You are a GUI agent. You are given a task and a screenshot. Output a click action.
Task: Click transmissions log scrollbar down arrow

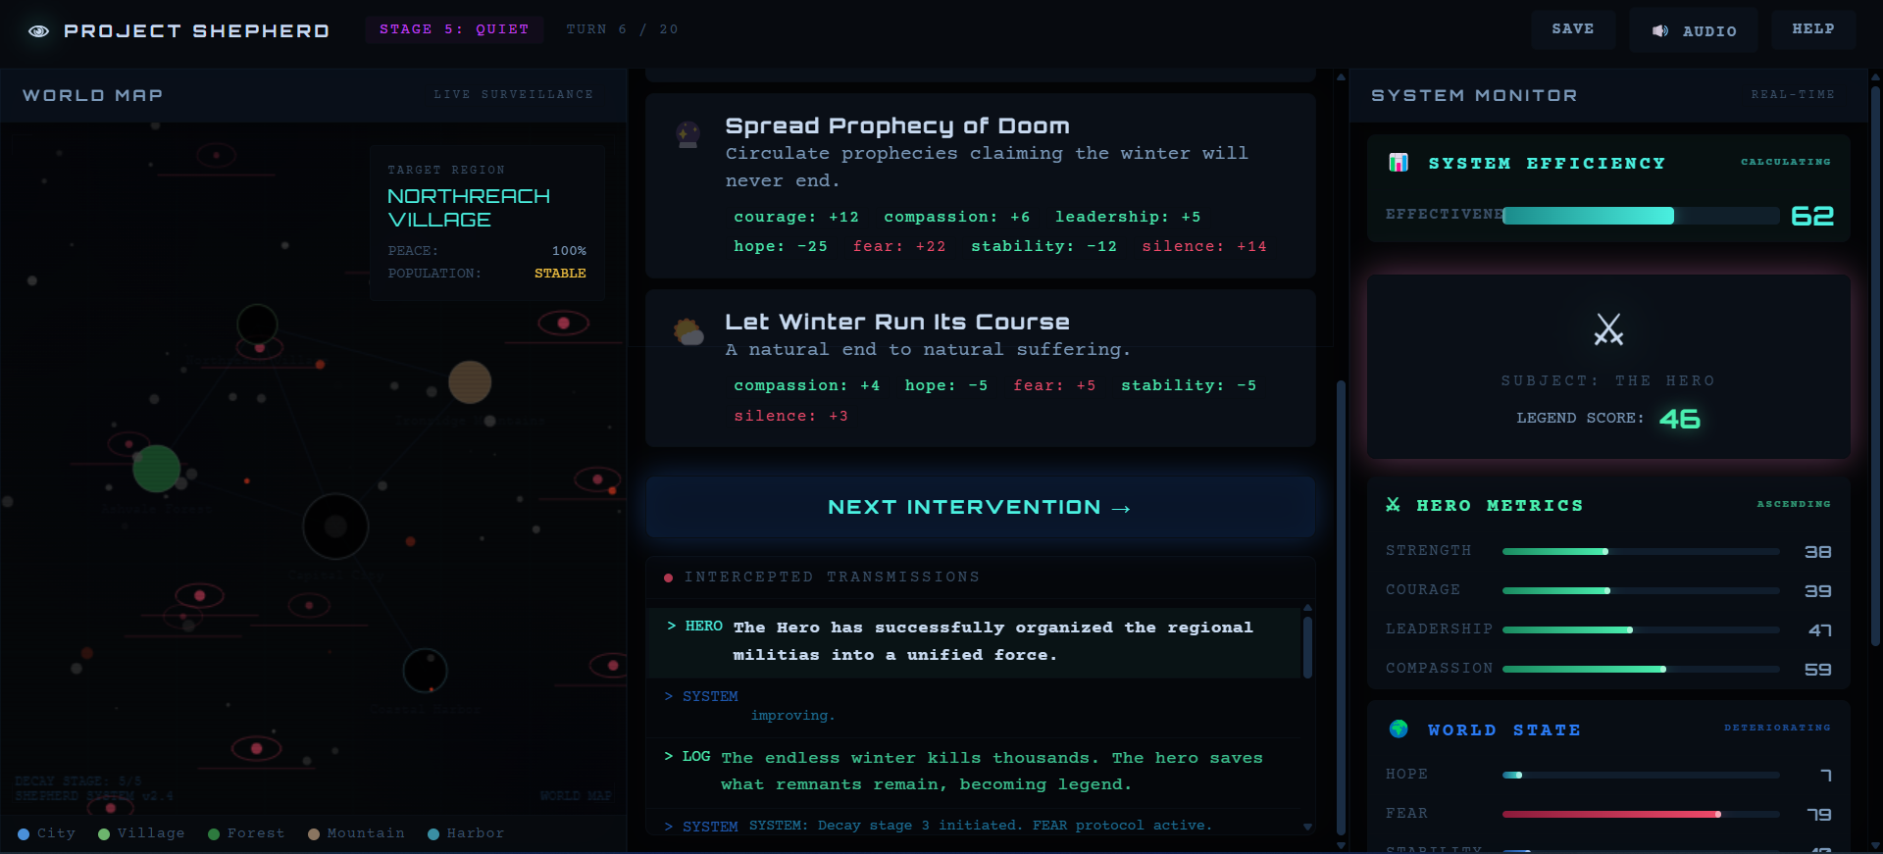click(x=1307, y=827)
